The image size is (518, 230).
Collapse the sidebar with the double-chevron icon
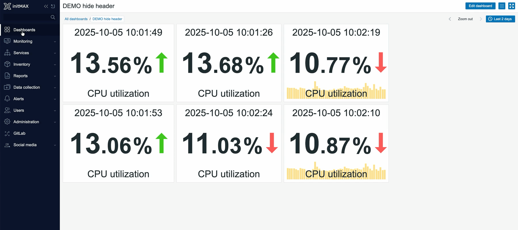46,6
